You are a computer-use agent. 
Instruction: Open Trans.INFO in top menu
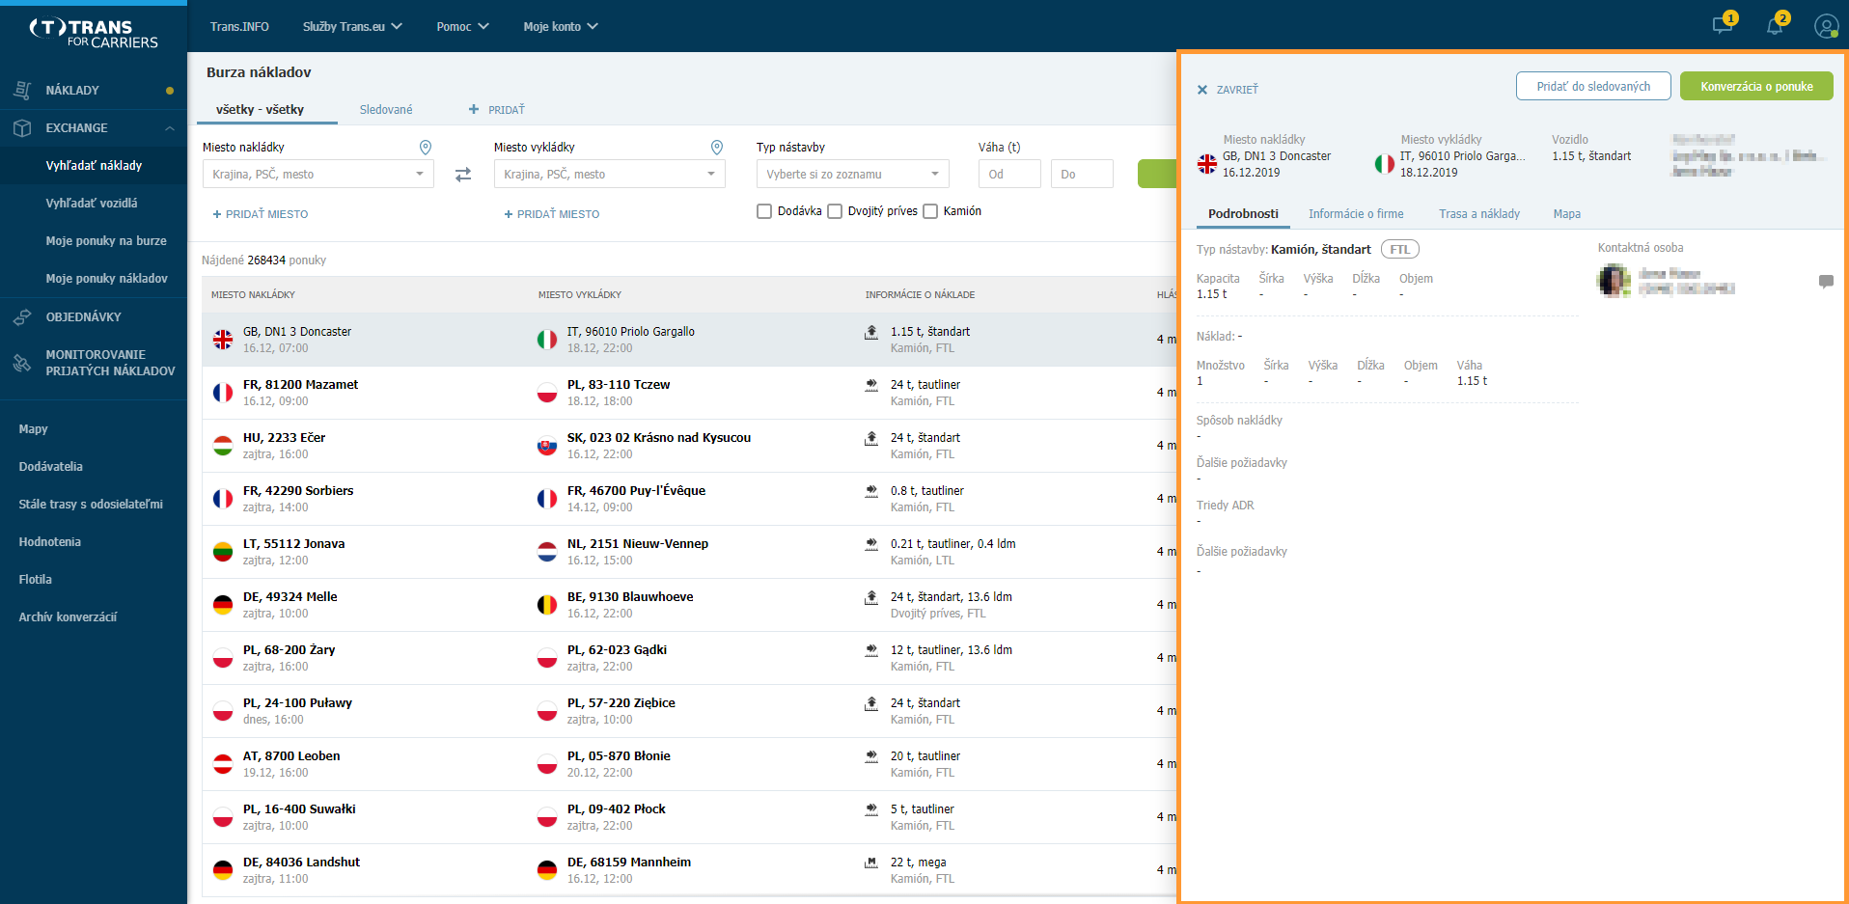pos(239,26)
